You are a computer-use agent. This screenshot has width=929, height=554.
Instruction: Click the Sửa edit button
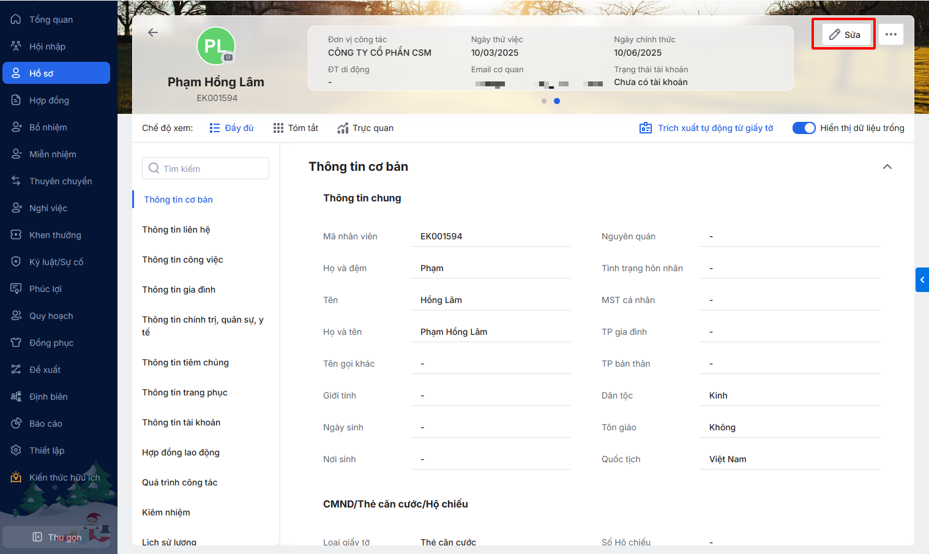click(845, 34)
